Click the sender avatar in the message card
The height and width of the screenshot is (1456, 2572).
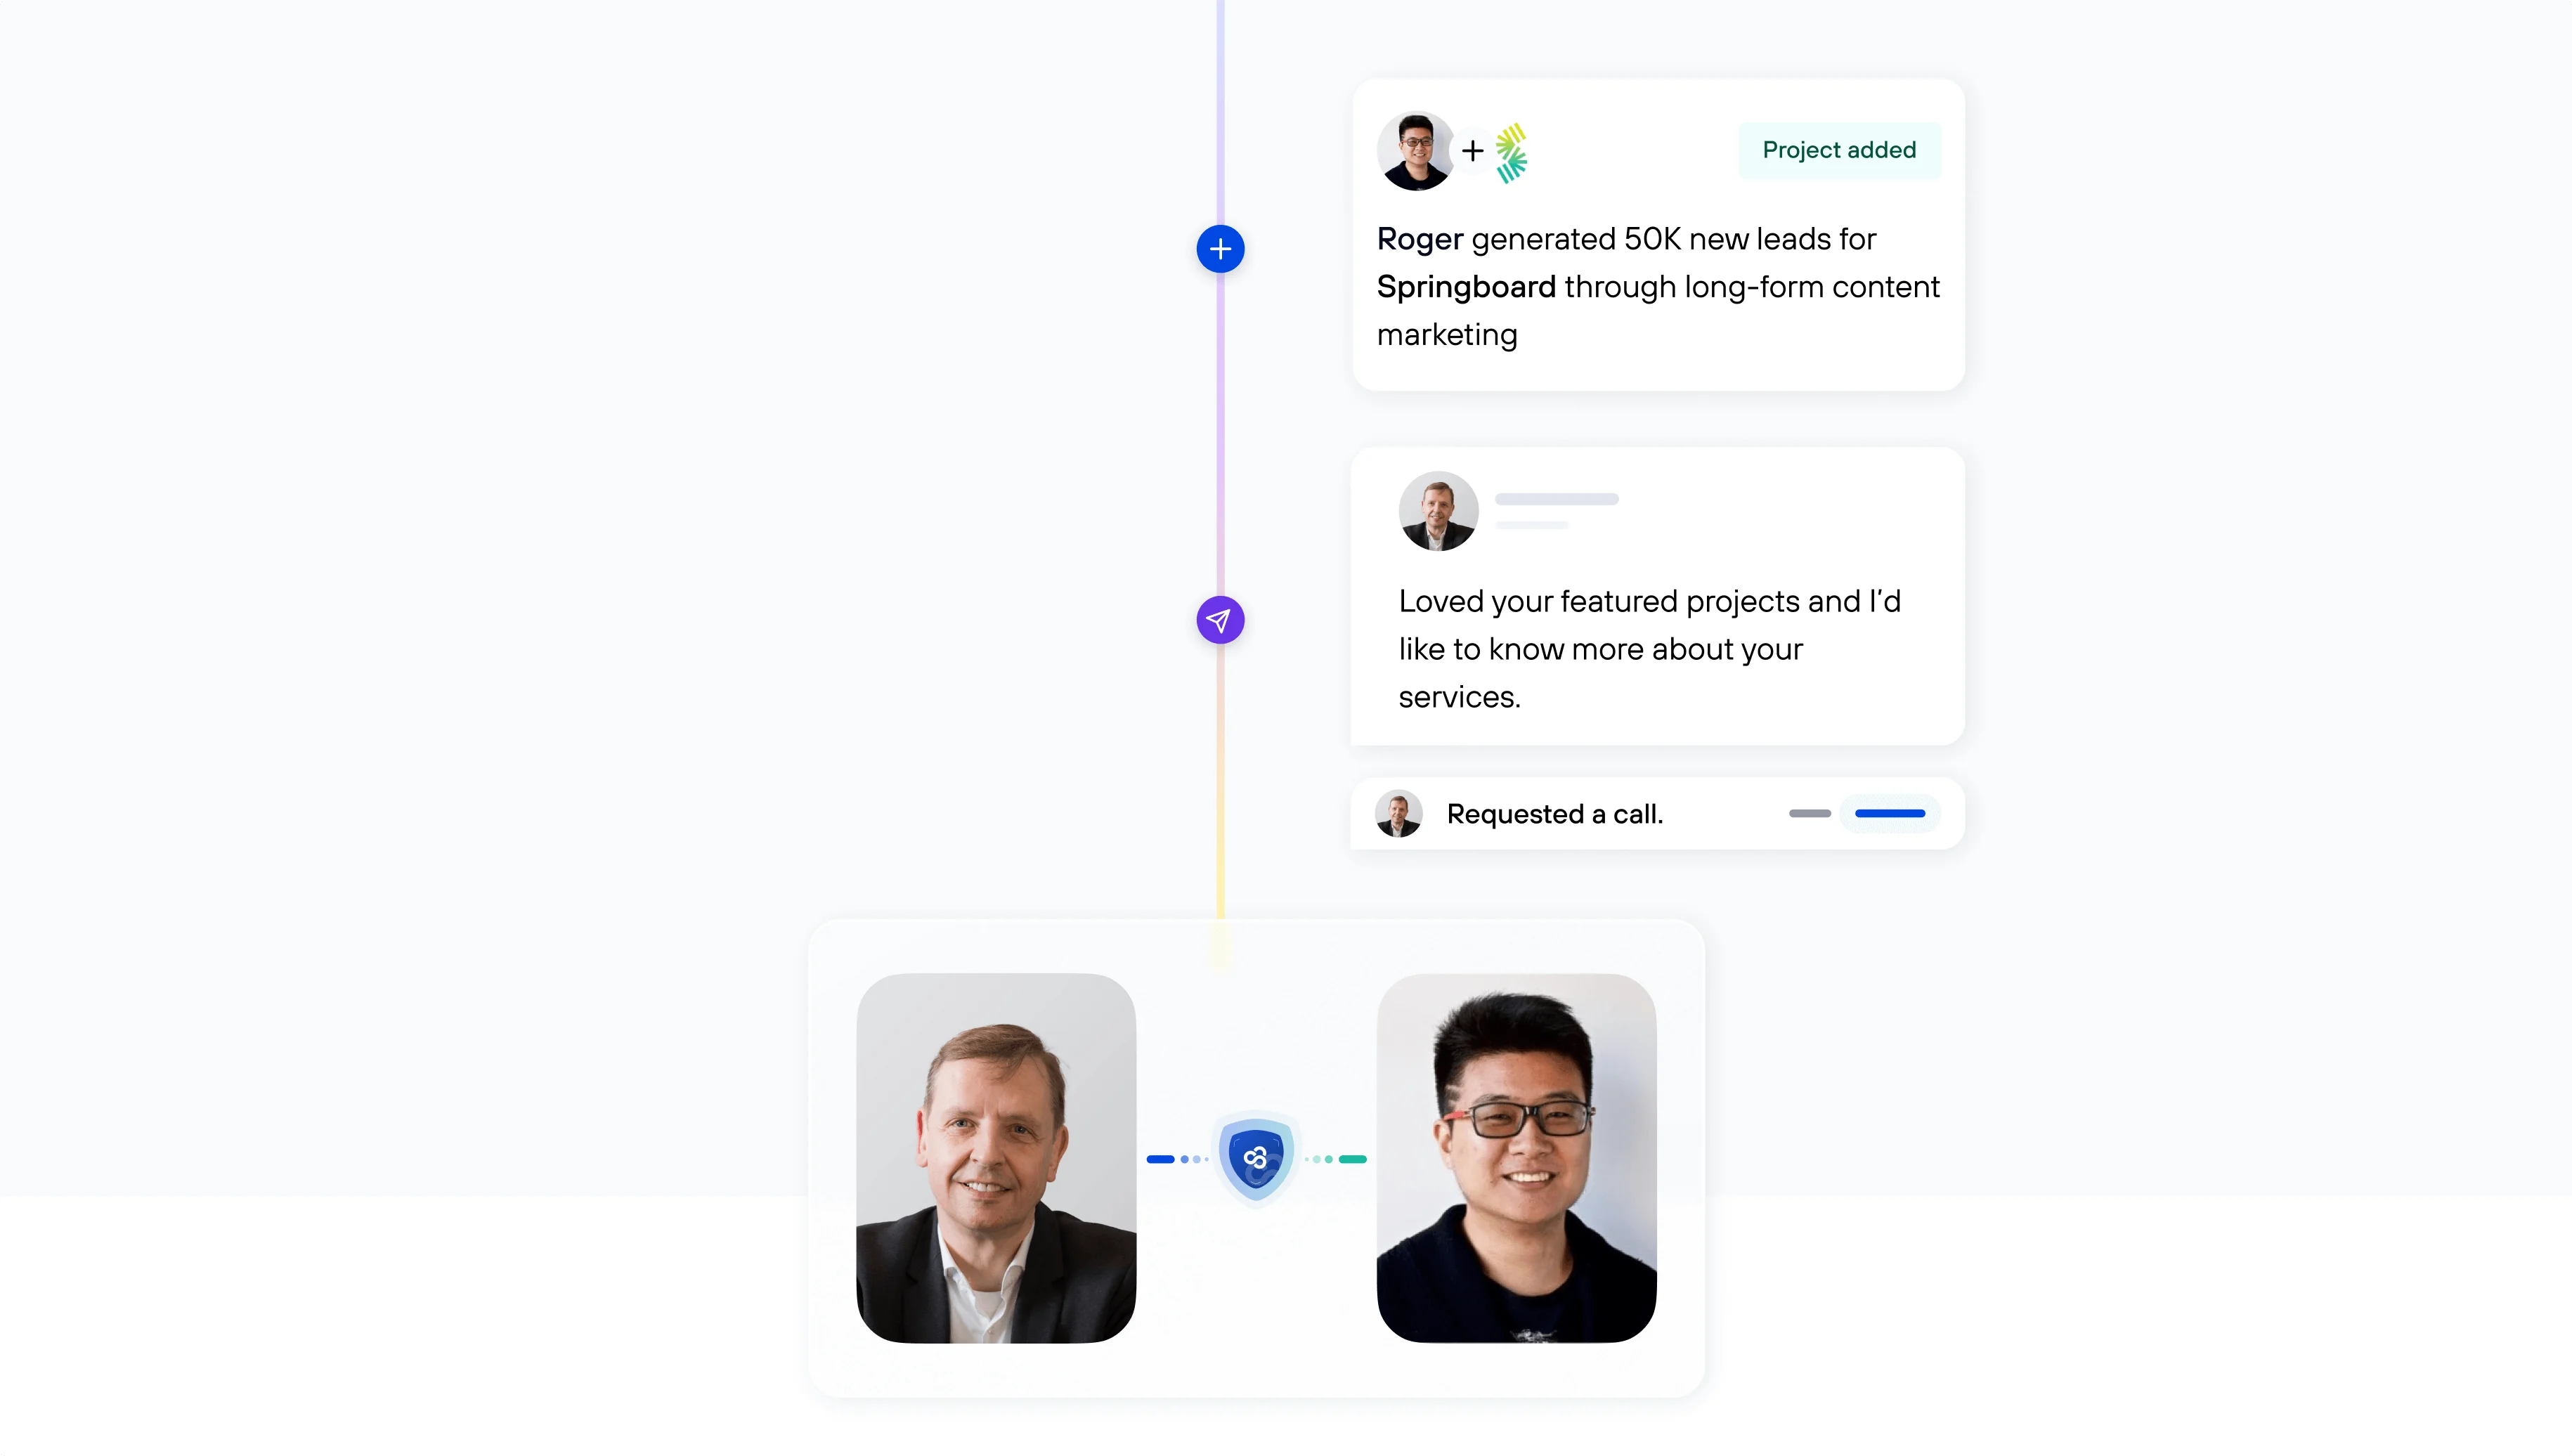(1438, 511)
